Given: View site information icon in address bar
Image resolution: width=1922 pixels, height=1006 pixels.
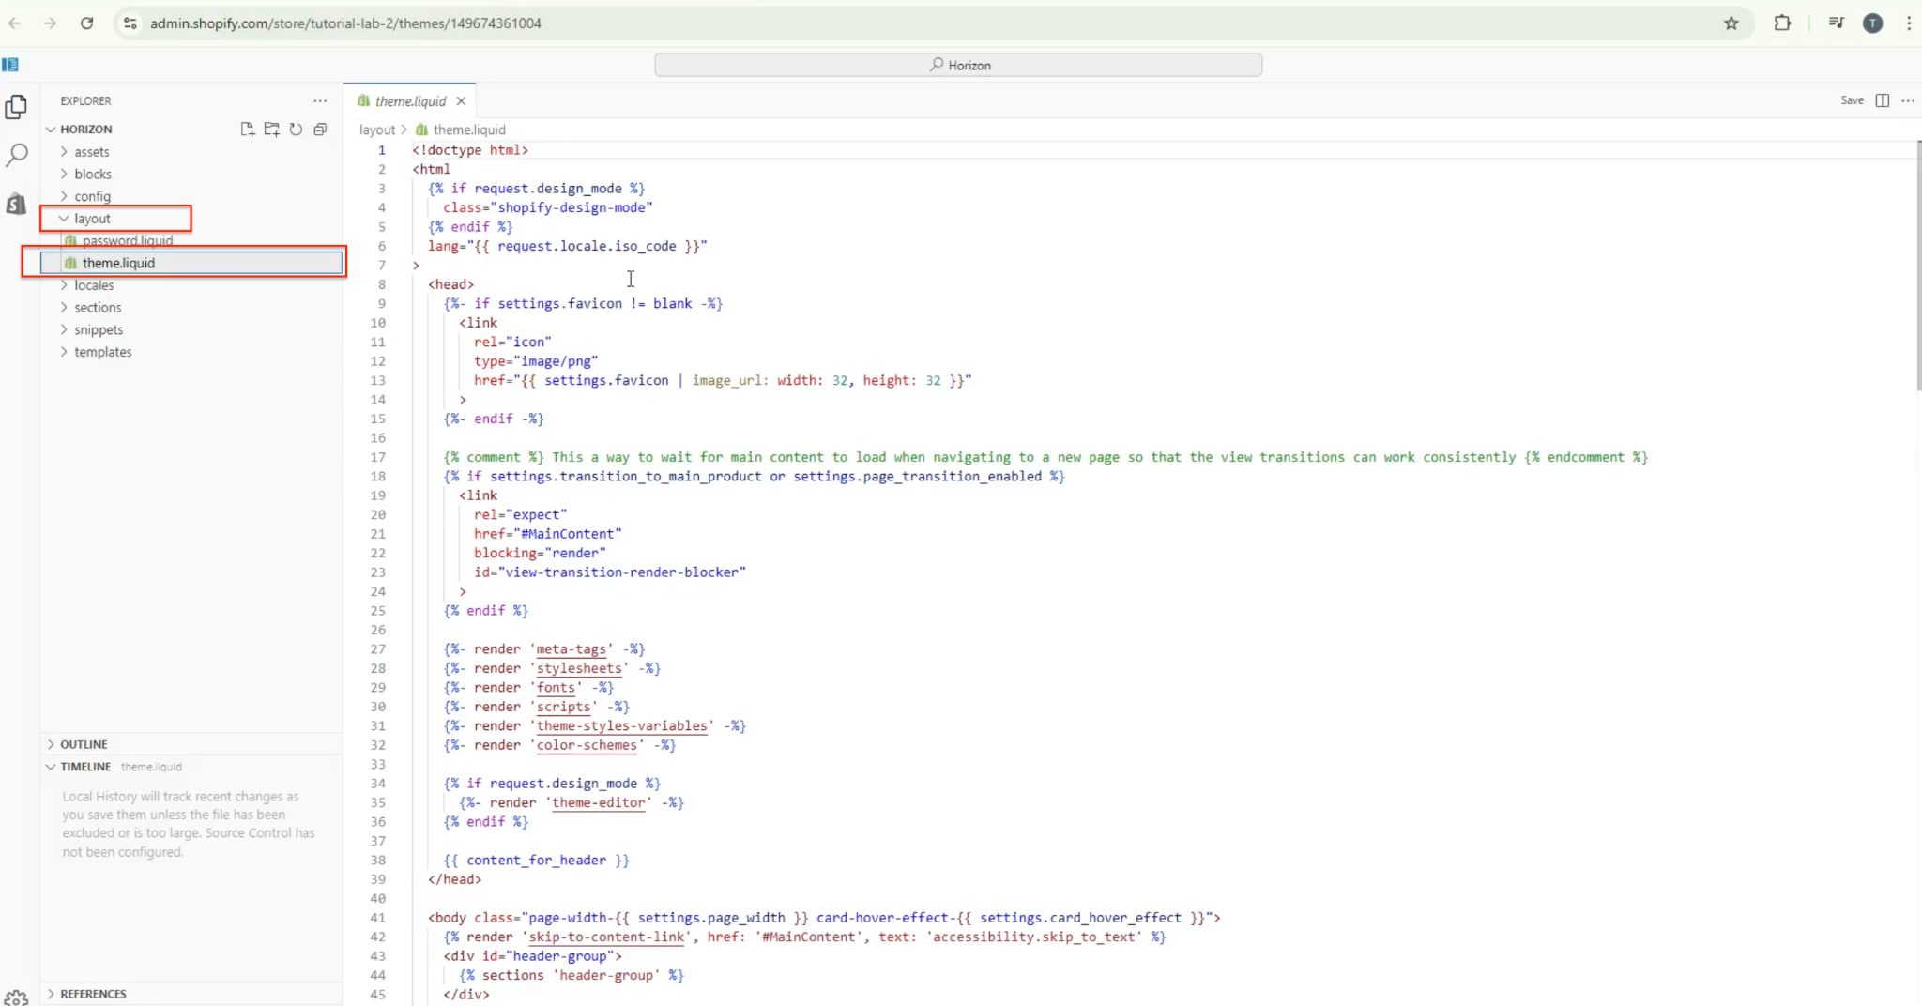Looking at the screenshot, I should [x=130, y=23].
